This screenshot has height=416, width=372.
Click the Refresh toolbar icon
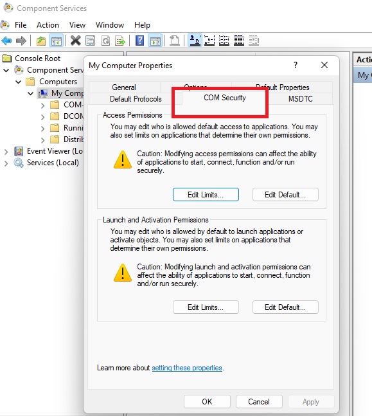tap(105, 41)
